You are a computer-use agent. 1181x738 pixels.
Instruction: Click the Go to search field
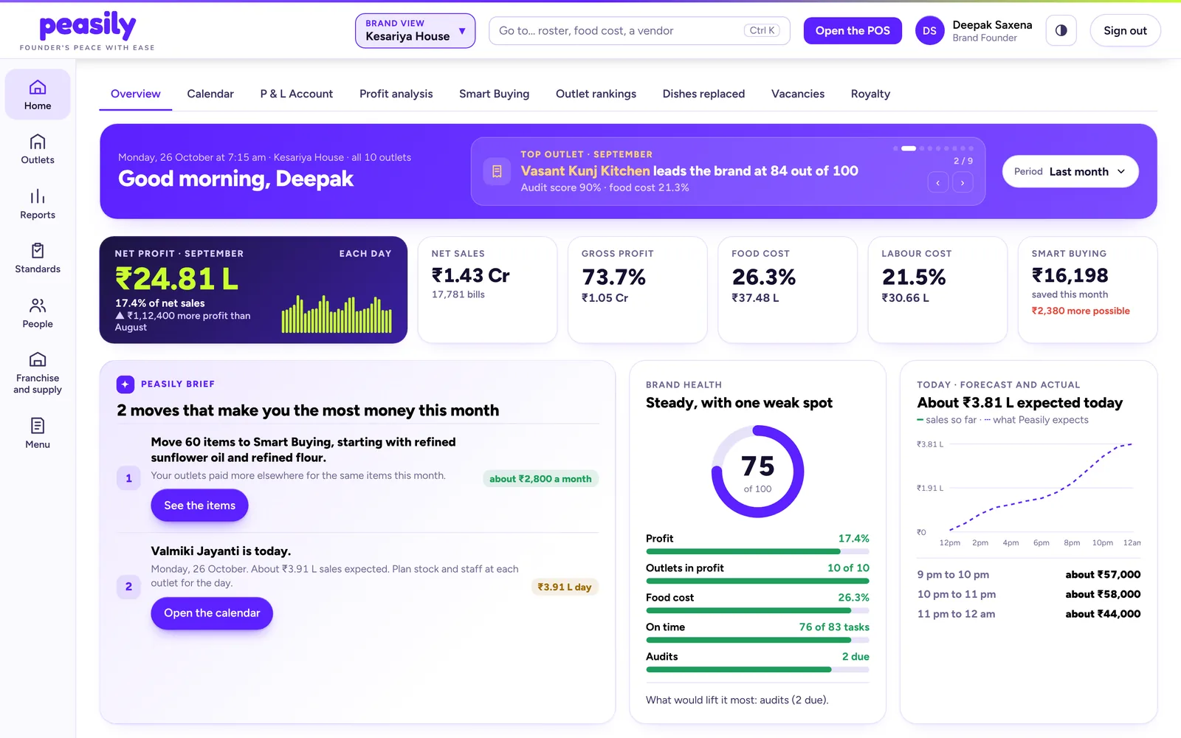(639, 31)
